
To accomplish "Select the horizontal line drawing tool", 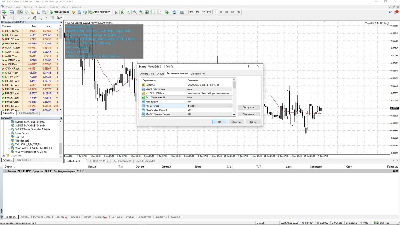I will pos(23,18).
